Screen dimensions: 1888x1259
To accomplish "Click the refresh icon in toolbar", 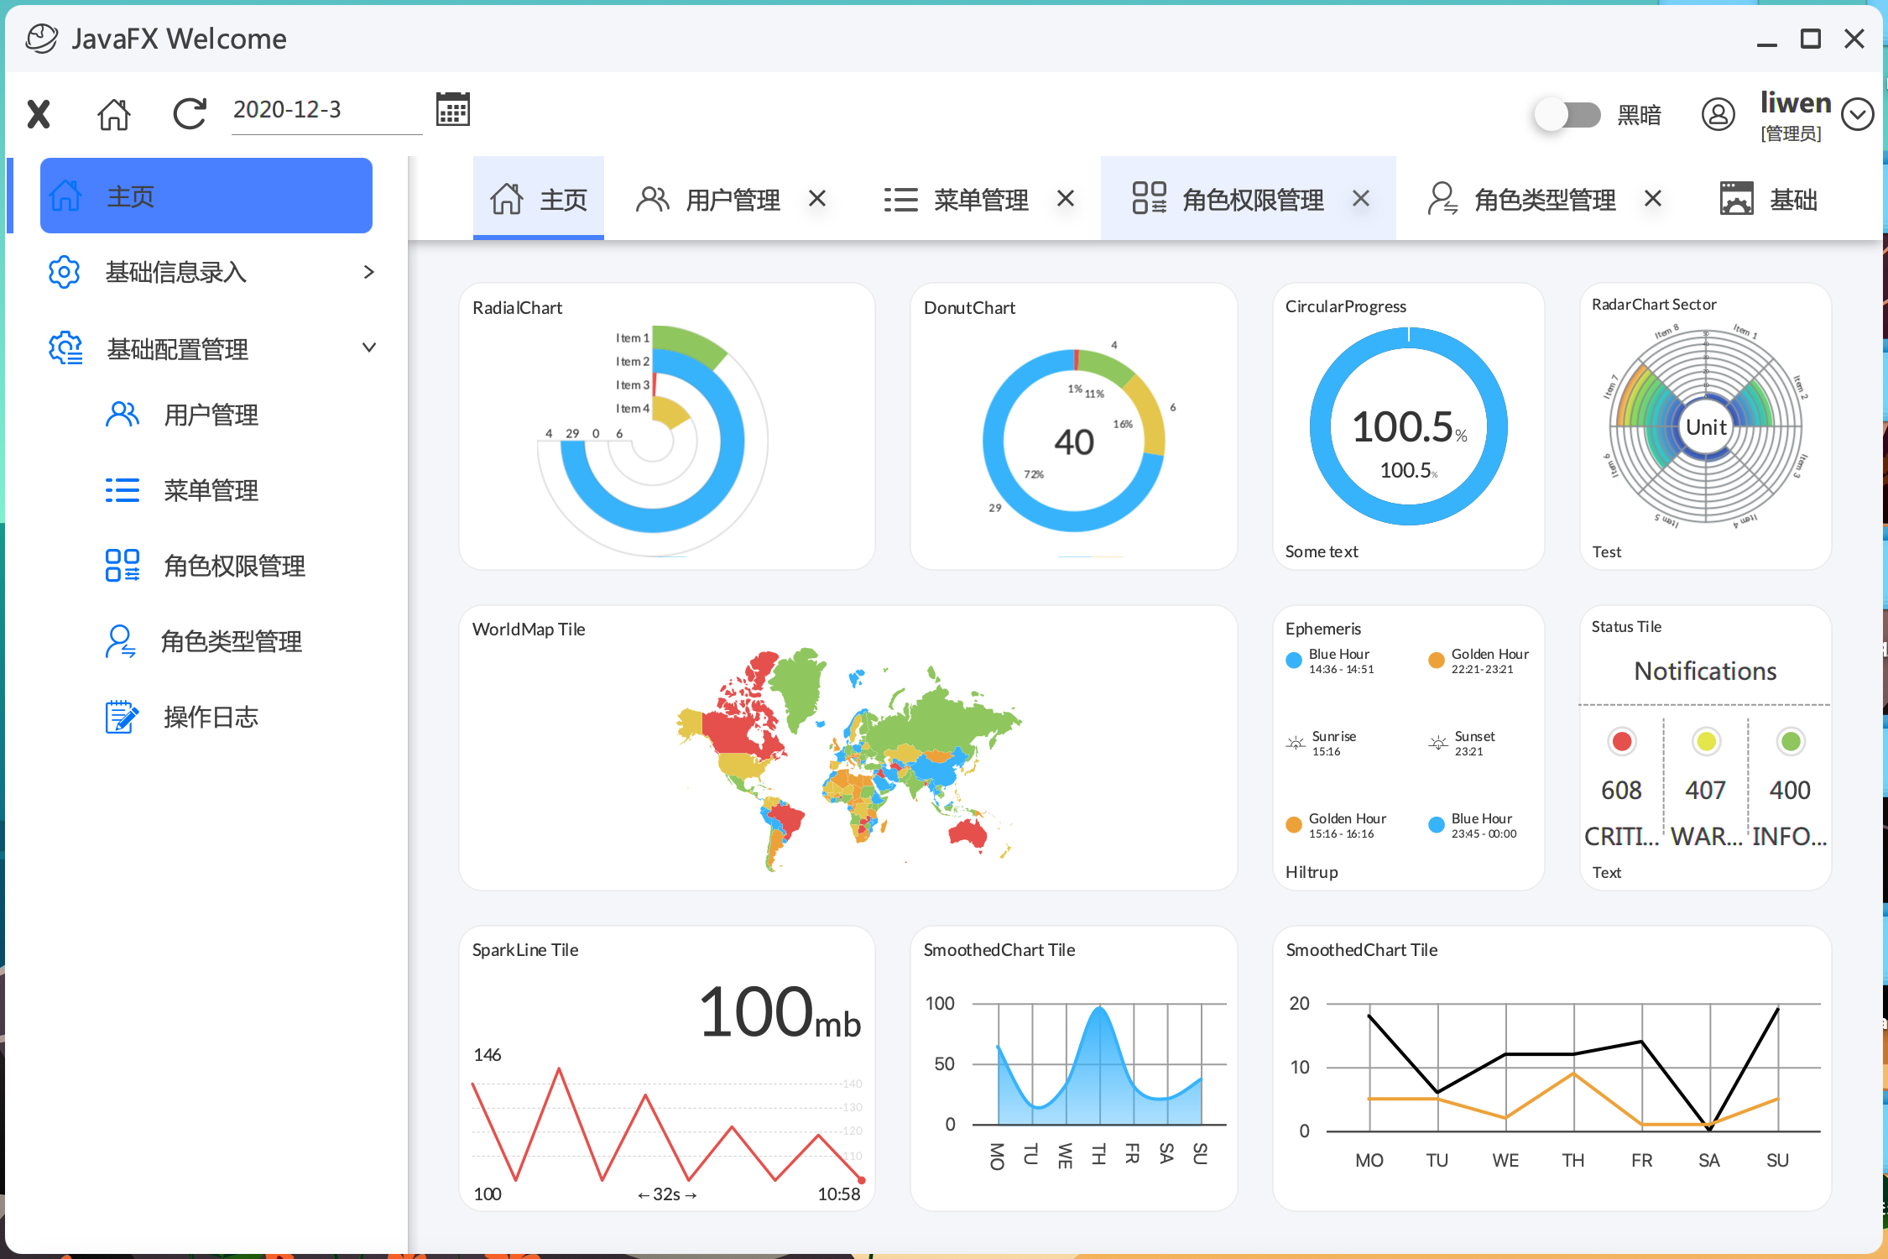I will pos(190,114).
